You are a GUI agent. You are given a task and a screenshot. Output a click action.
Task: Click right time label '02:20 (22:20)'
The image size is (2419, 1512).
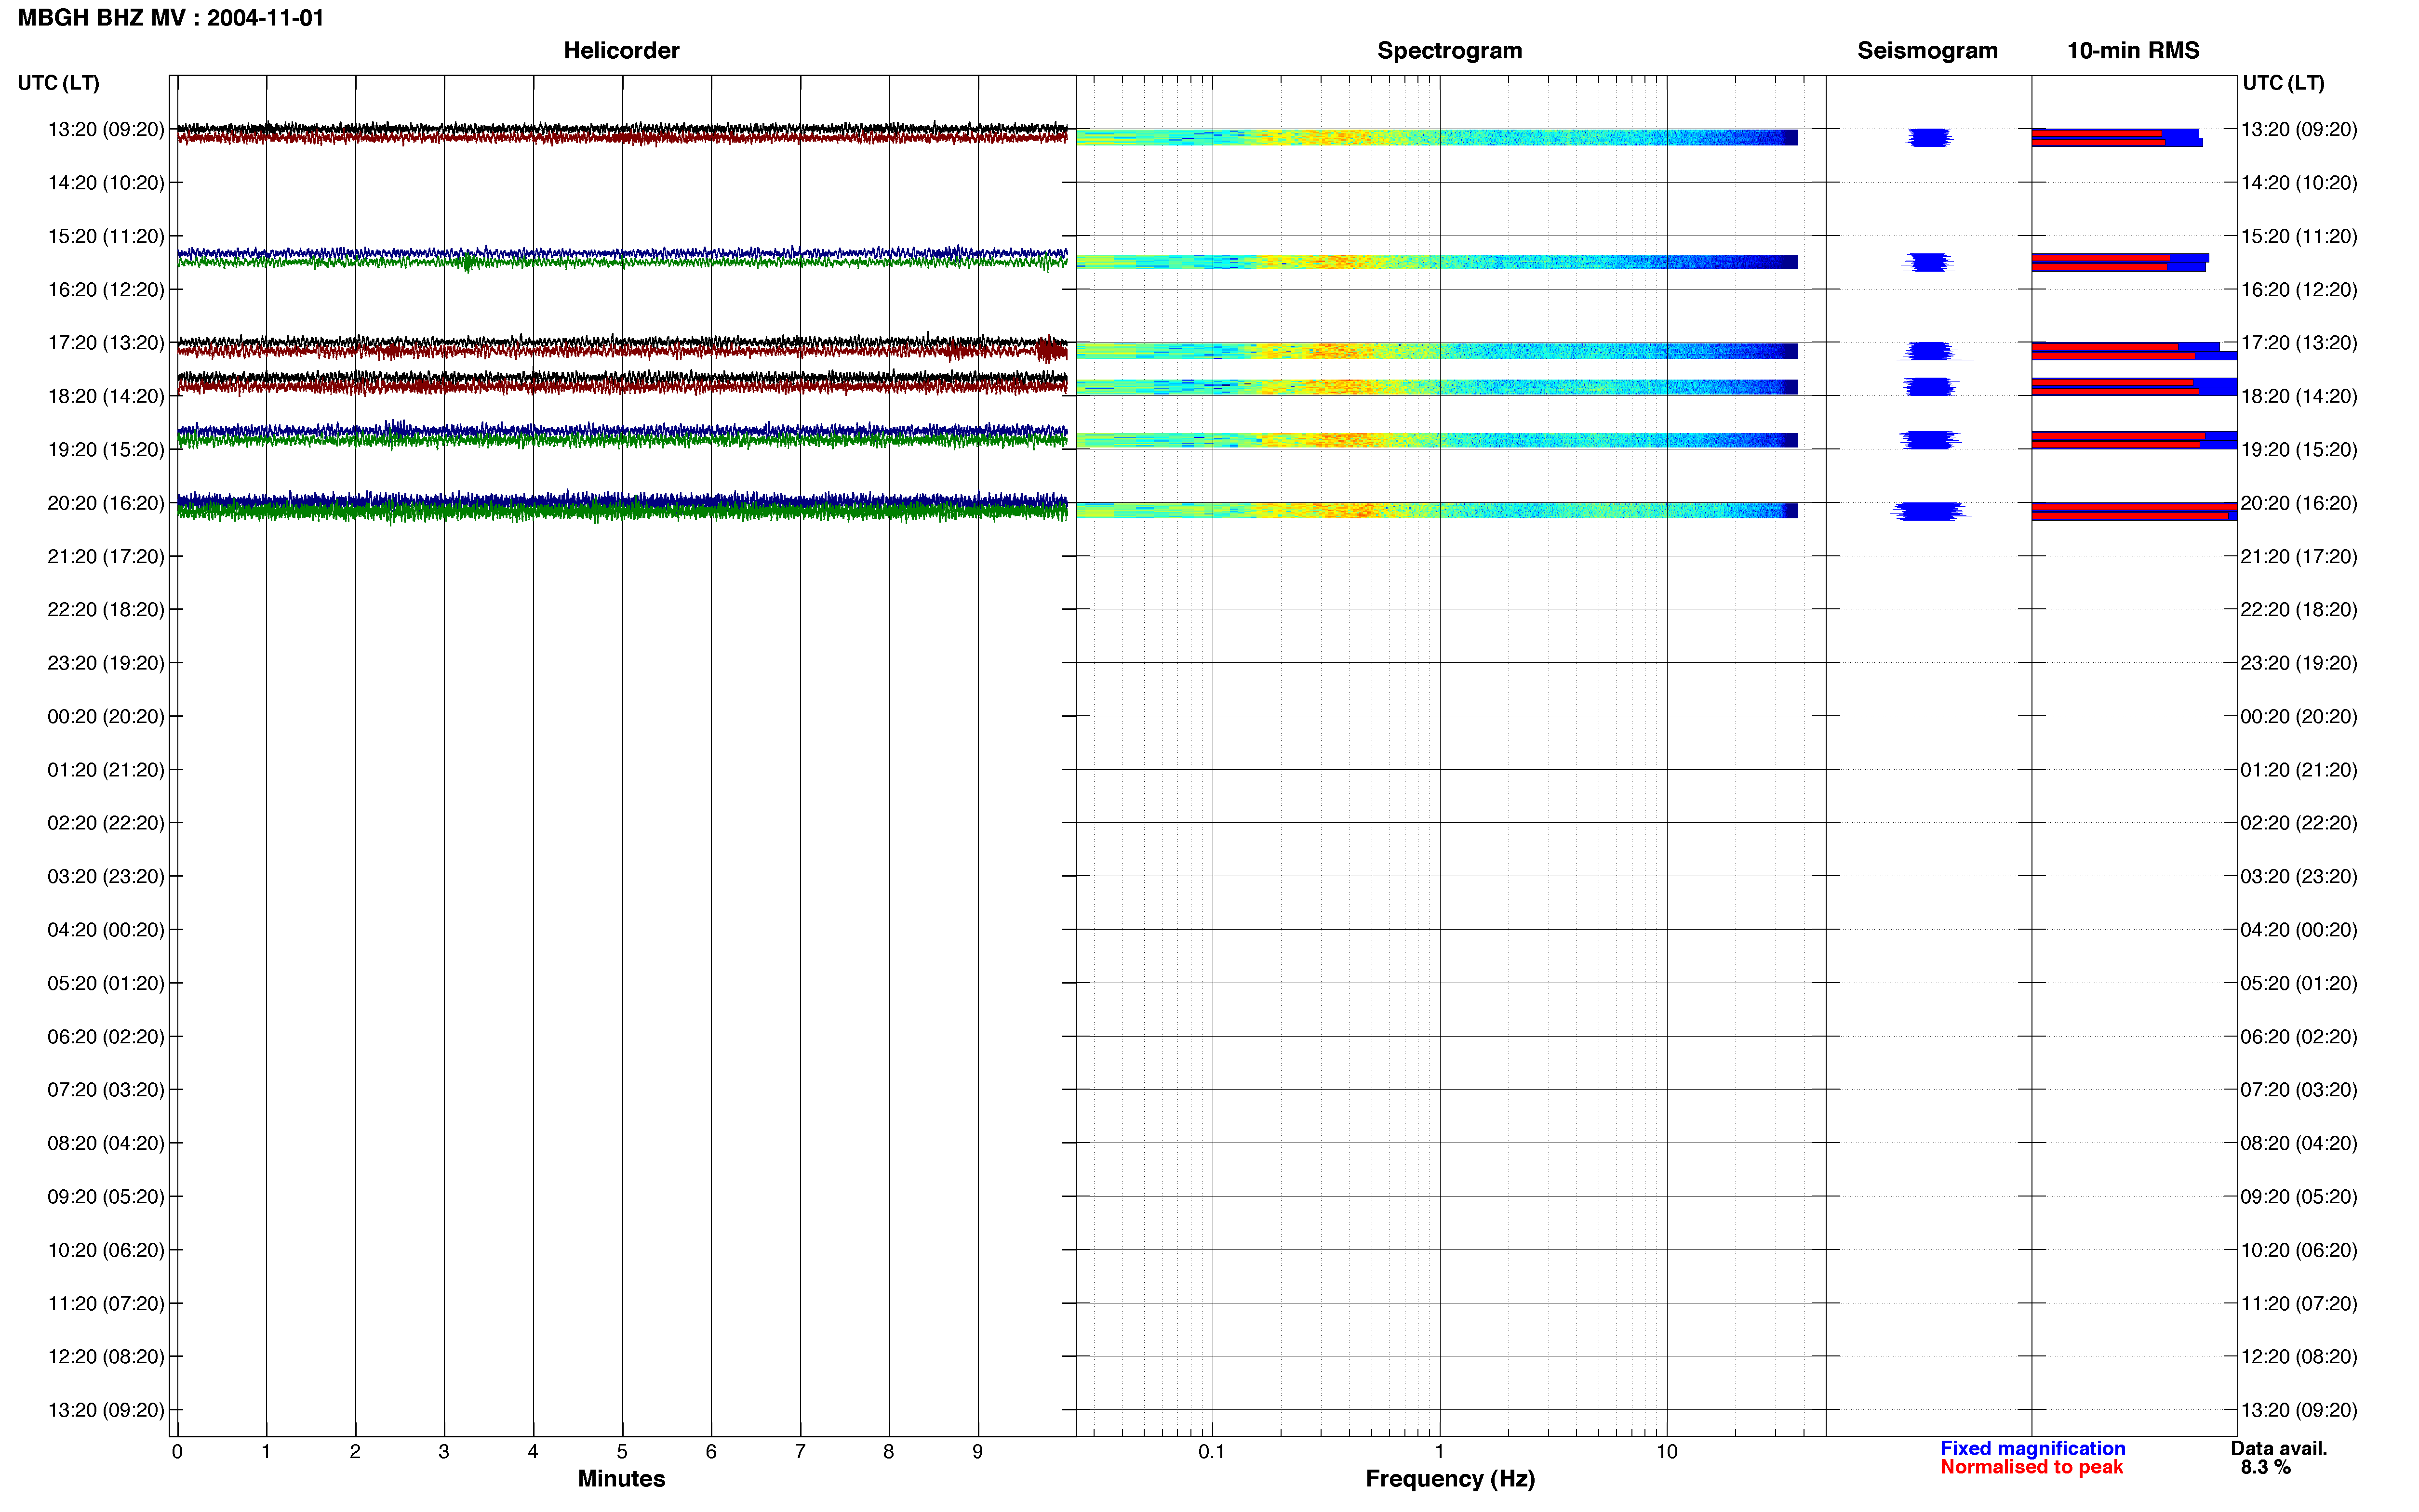[x=2299, y=823]
